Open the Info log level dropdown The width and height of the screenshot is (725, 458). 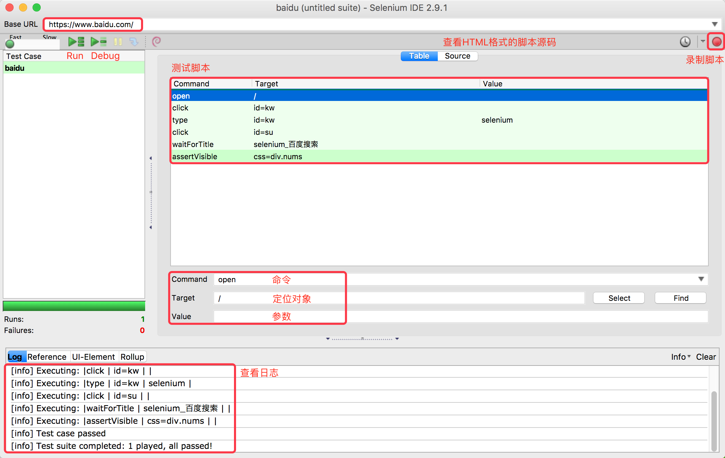click(x=681, y=357)
